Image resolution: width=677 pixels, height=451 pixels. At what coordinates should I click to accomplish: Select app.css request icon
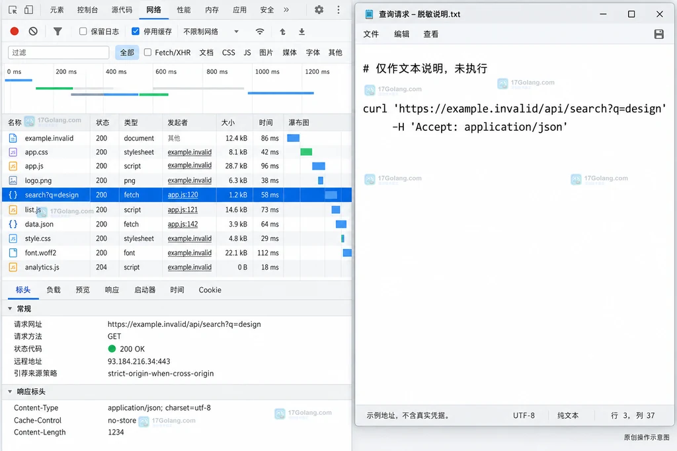click(x=13, y=152)
